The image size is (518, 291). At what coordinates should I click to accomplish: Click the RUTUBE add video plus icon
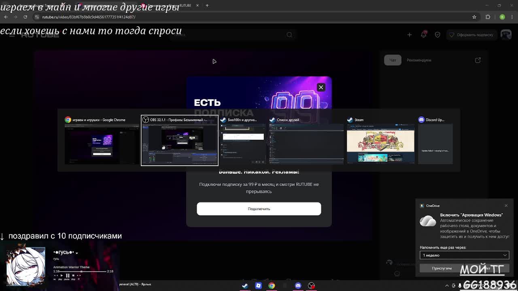click(x=410, y=35)
